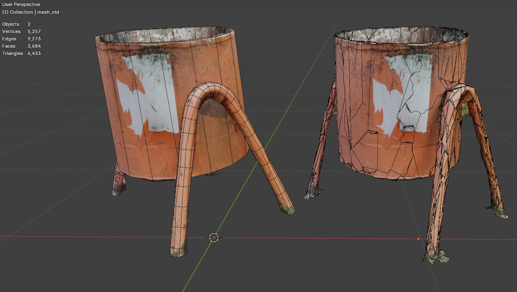The width and height of the screenshot is (517, 292).
Task: Click the Triangles 6,433 statistic
Action: (21, 53)
